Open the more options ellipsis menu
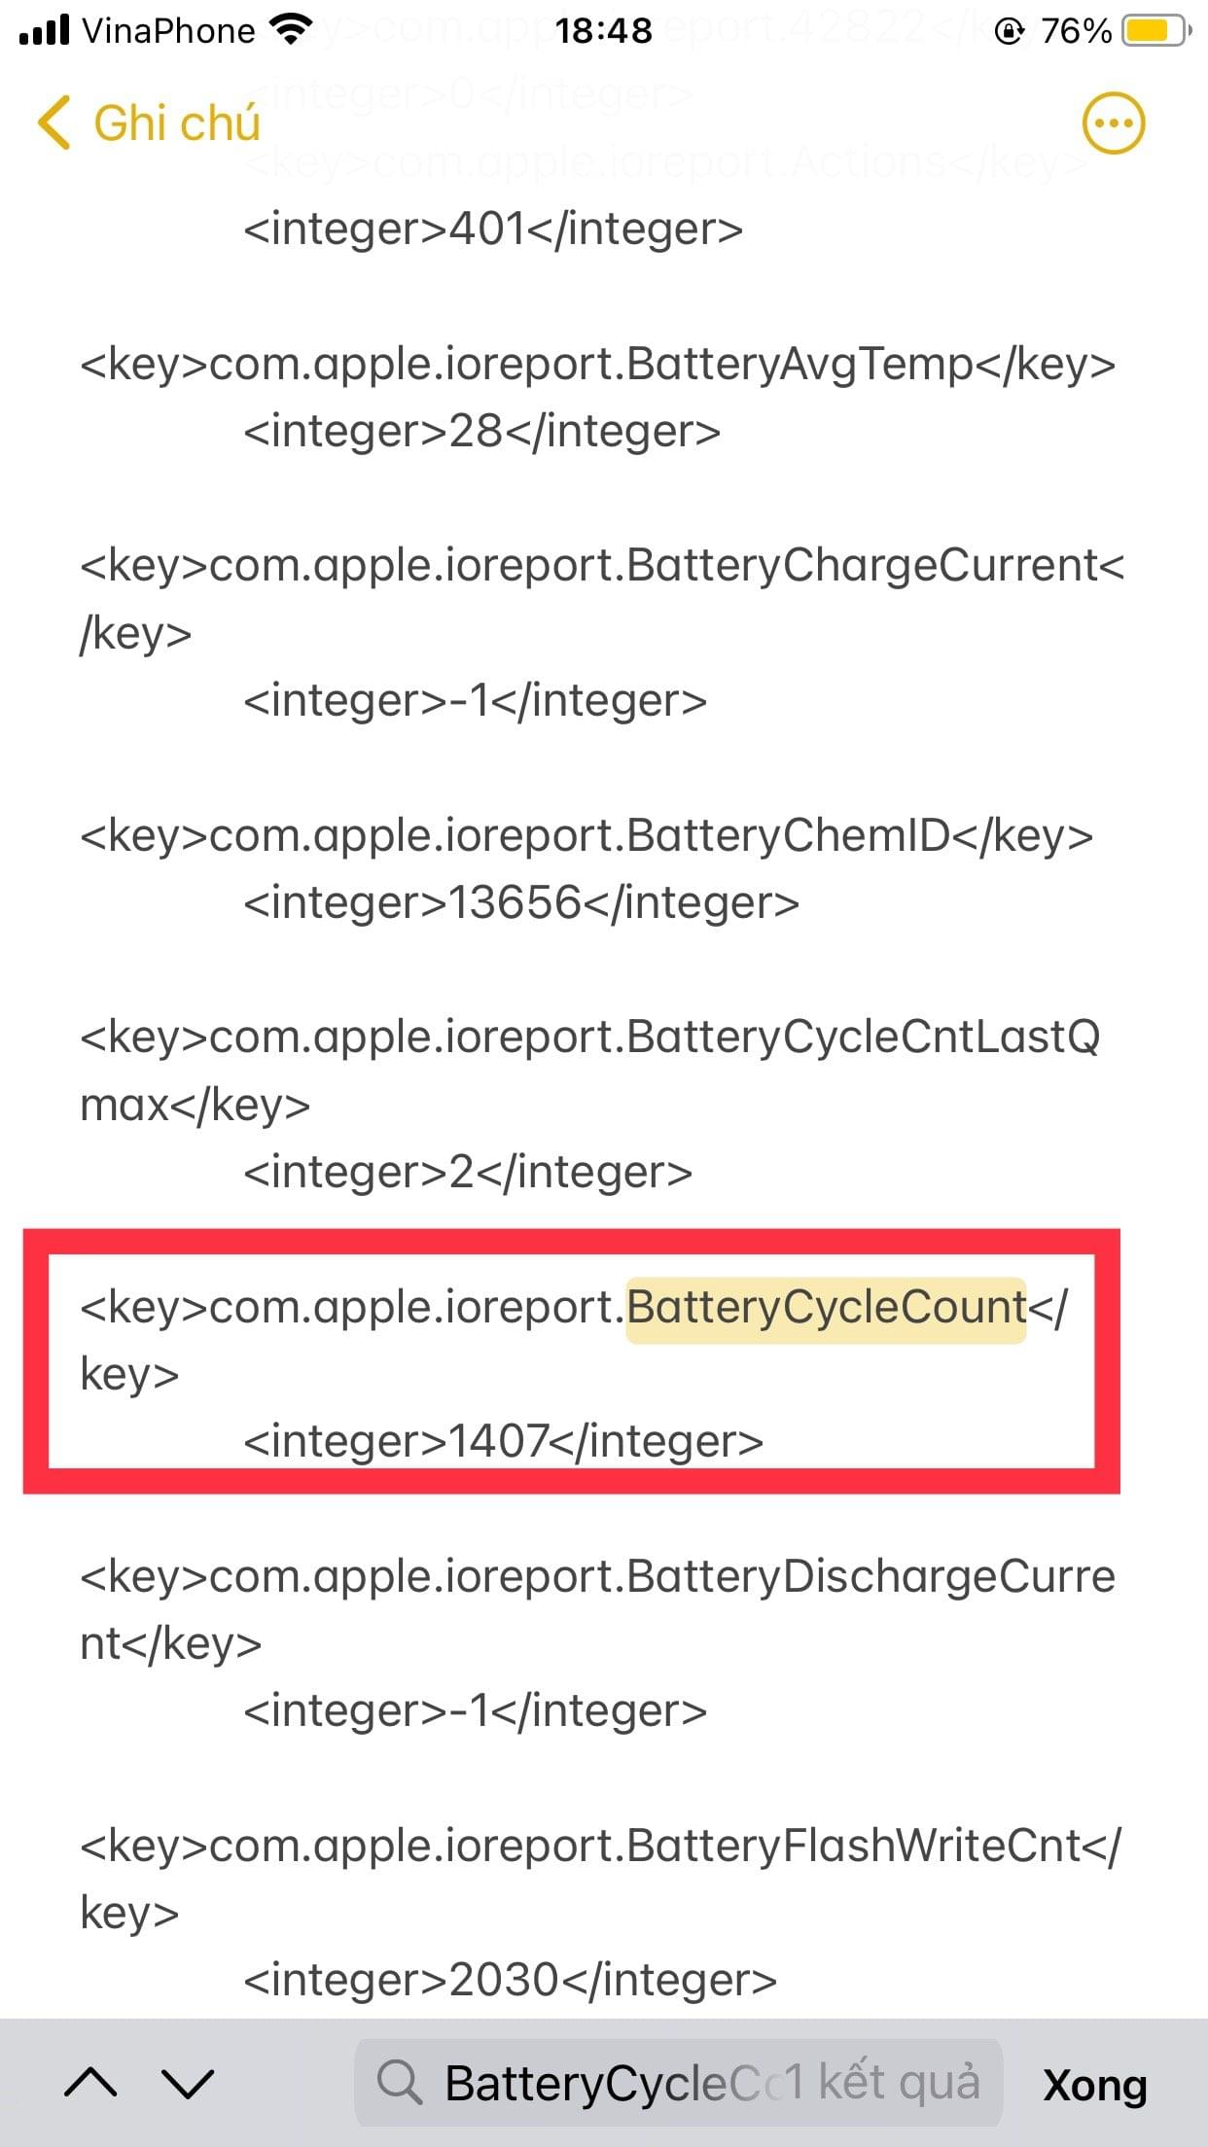This screenshot has height=2147, width=1208. click(1113, 123)
